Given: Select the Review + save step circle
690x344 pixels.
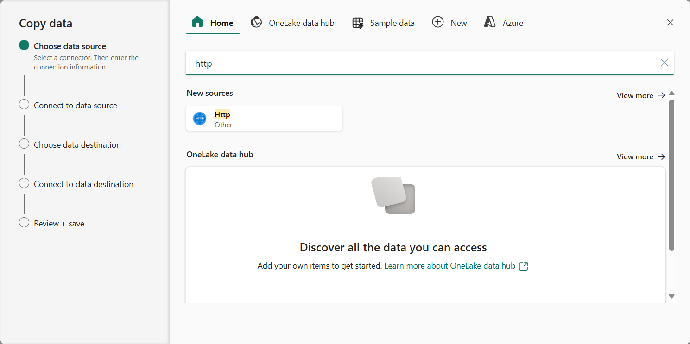Looking at the screenshot, I should point(24,222).
